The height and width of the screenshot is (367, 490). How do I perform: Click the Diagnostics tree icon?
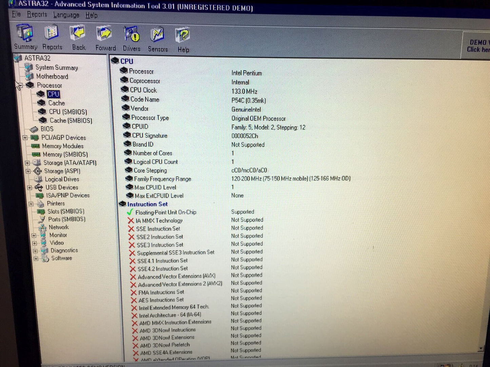[45, 251]
